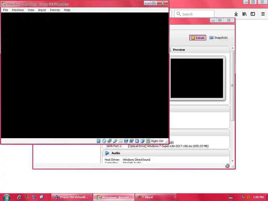Viewport: 268px width, 201px height.
Task: Click the CPU features indicator in VM status bar
Action: [137, 141]
